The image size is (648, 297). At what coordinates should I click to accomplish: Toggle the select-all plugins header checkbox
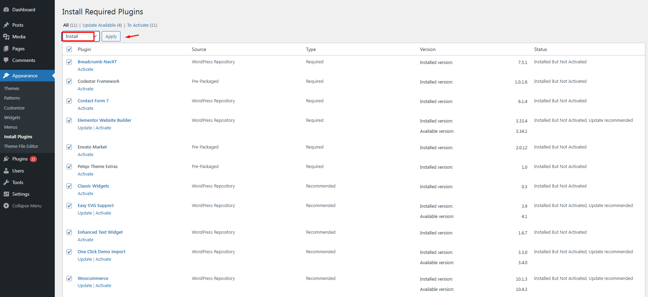coord(69,49)
